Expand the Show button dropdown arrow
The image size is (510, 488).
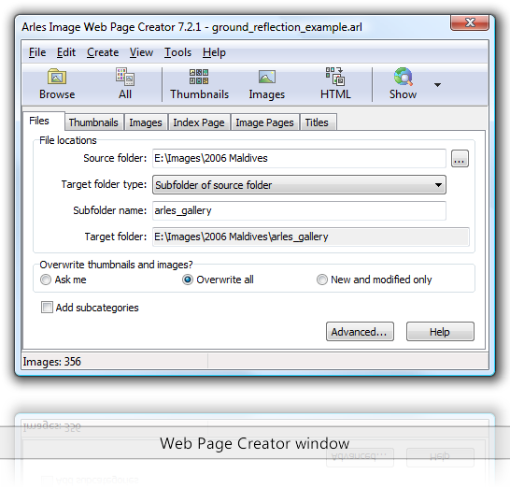(437, 85)
